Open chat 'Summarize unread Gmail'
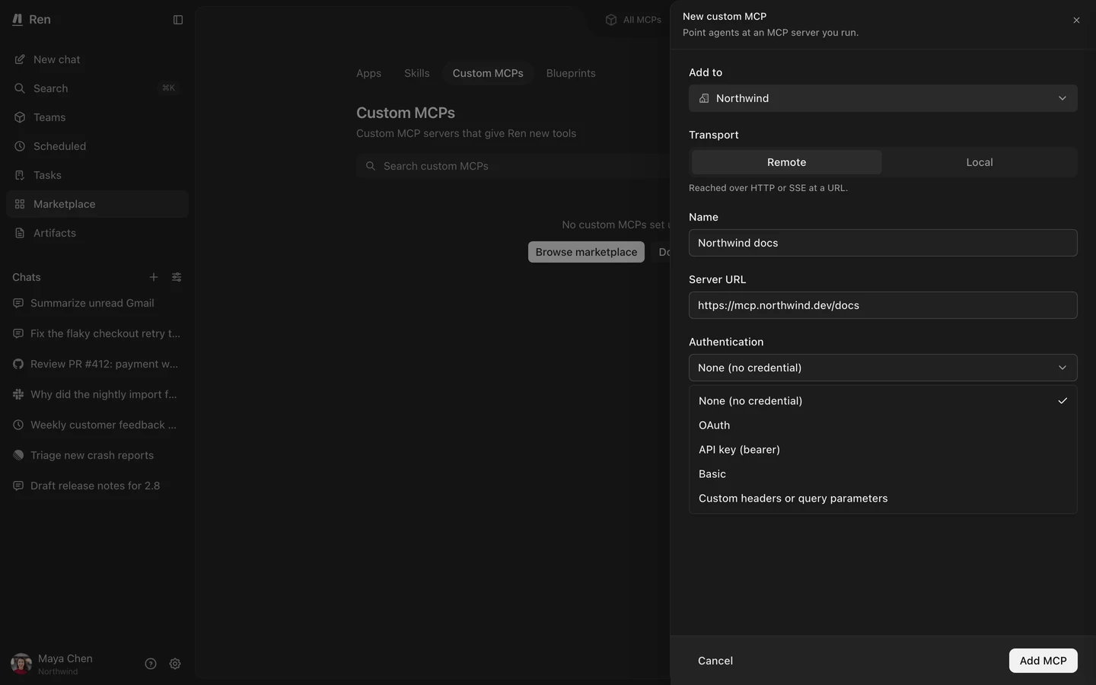This screenshot has height=685, width=1096. click(97, 303)
